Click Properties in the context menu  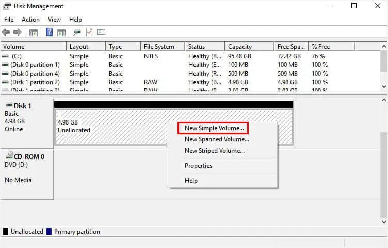[x=198, y=166]
